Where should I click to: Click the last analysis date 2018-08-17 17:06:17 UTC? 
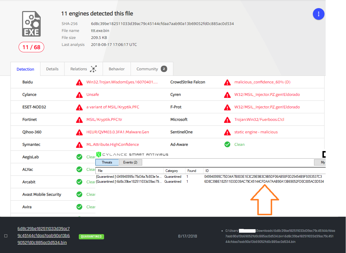[114, 44]
